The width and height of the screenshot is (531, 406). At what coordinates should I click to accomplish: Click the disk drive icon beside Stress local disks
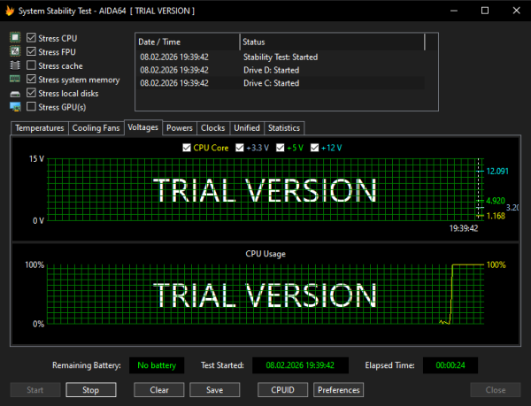pyautogui.click(x=15, y=94)
